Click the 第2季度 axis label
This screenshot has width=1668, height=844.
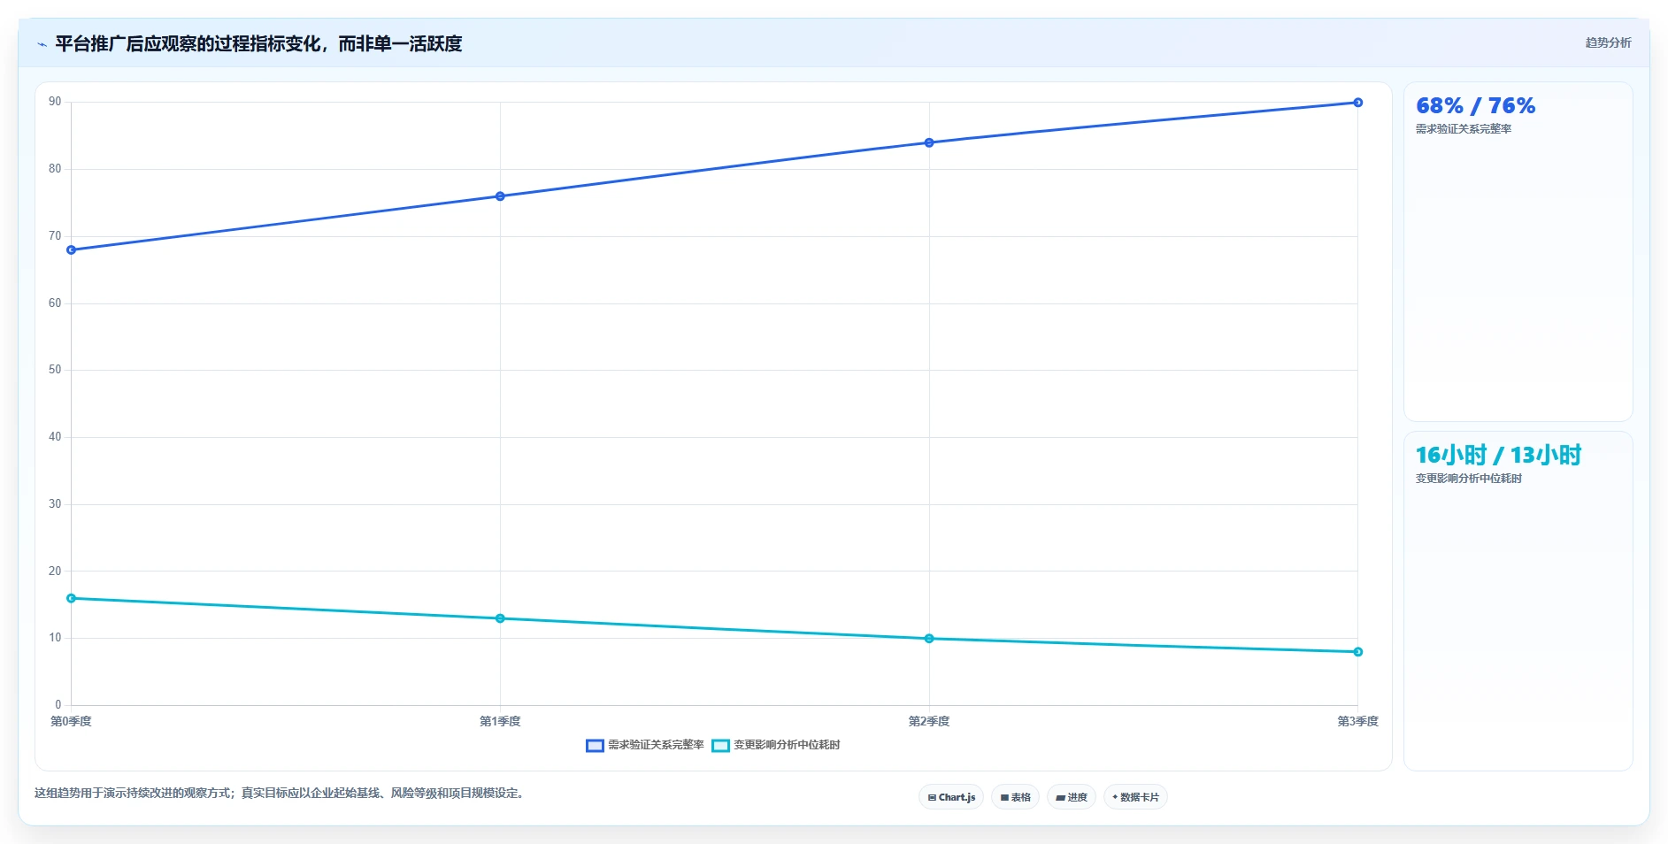[x=929, y=722]
